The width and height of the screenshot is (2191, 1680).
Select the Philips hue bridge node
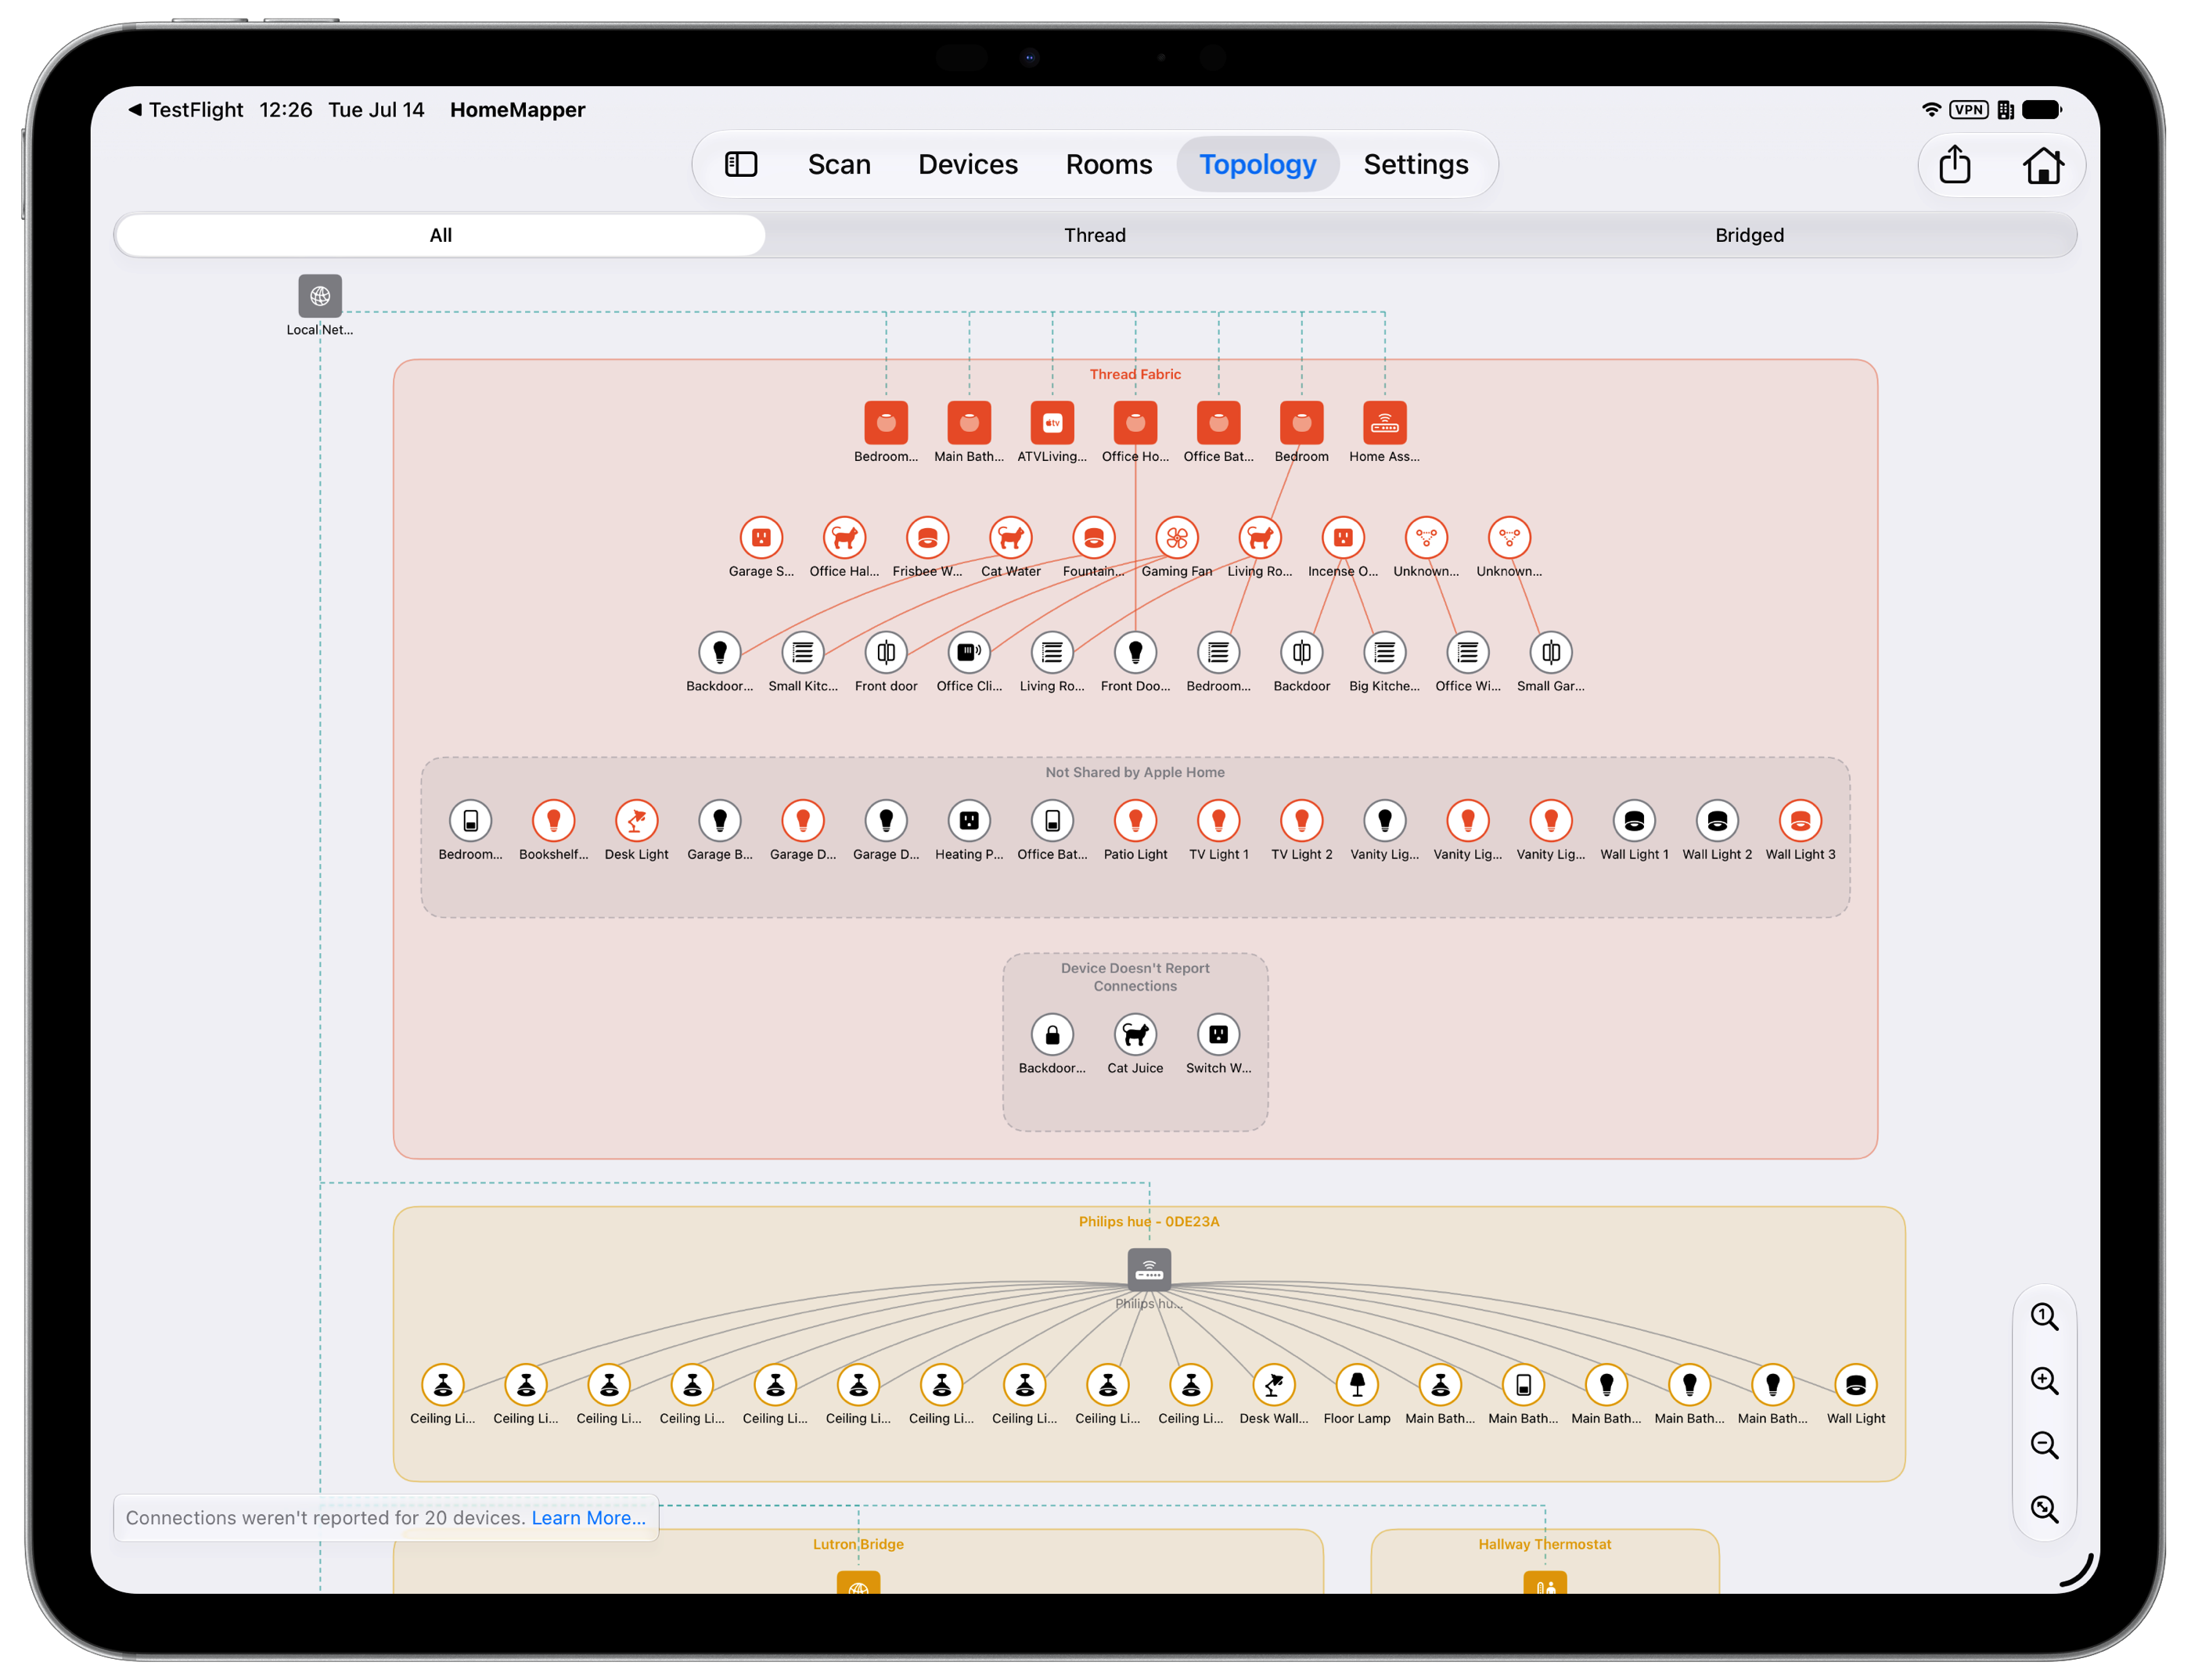coord(1149,1270)
